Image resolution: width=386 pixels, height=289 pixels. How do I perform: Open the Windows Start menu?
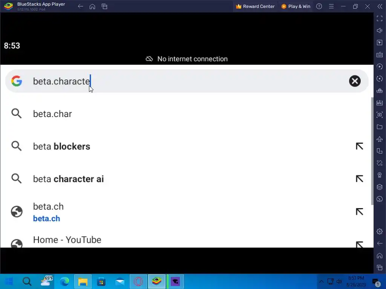coord(9,281)
